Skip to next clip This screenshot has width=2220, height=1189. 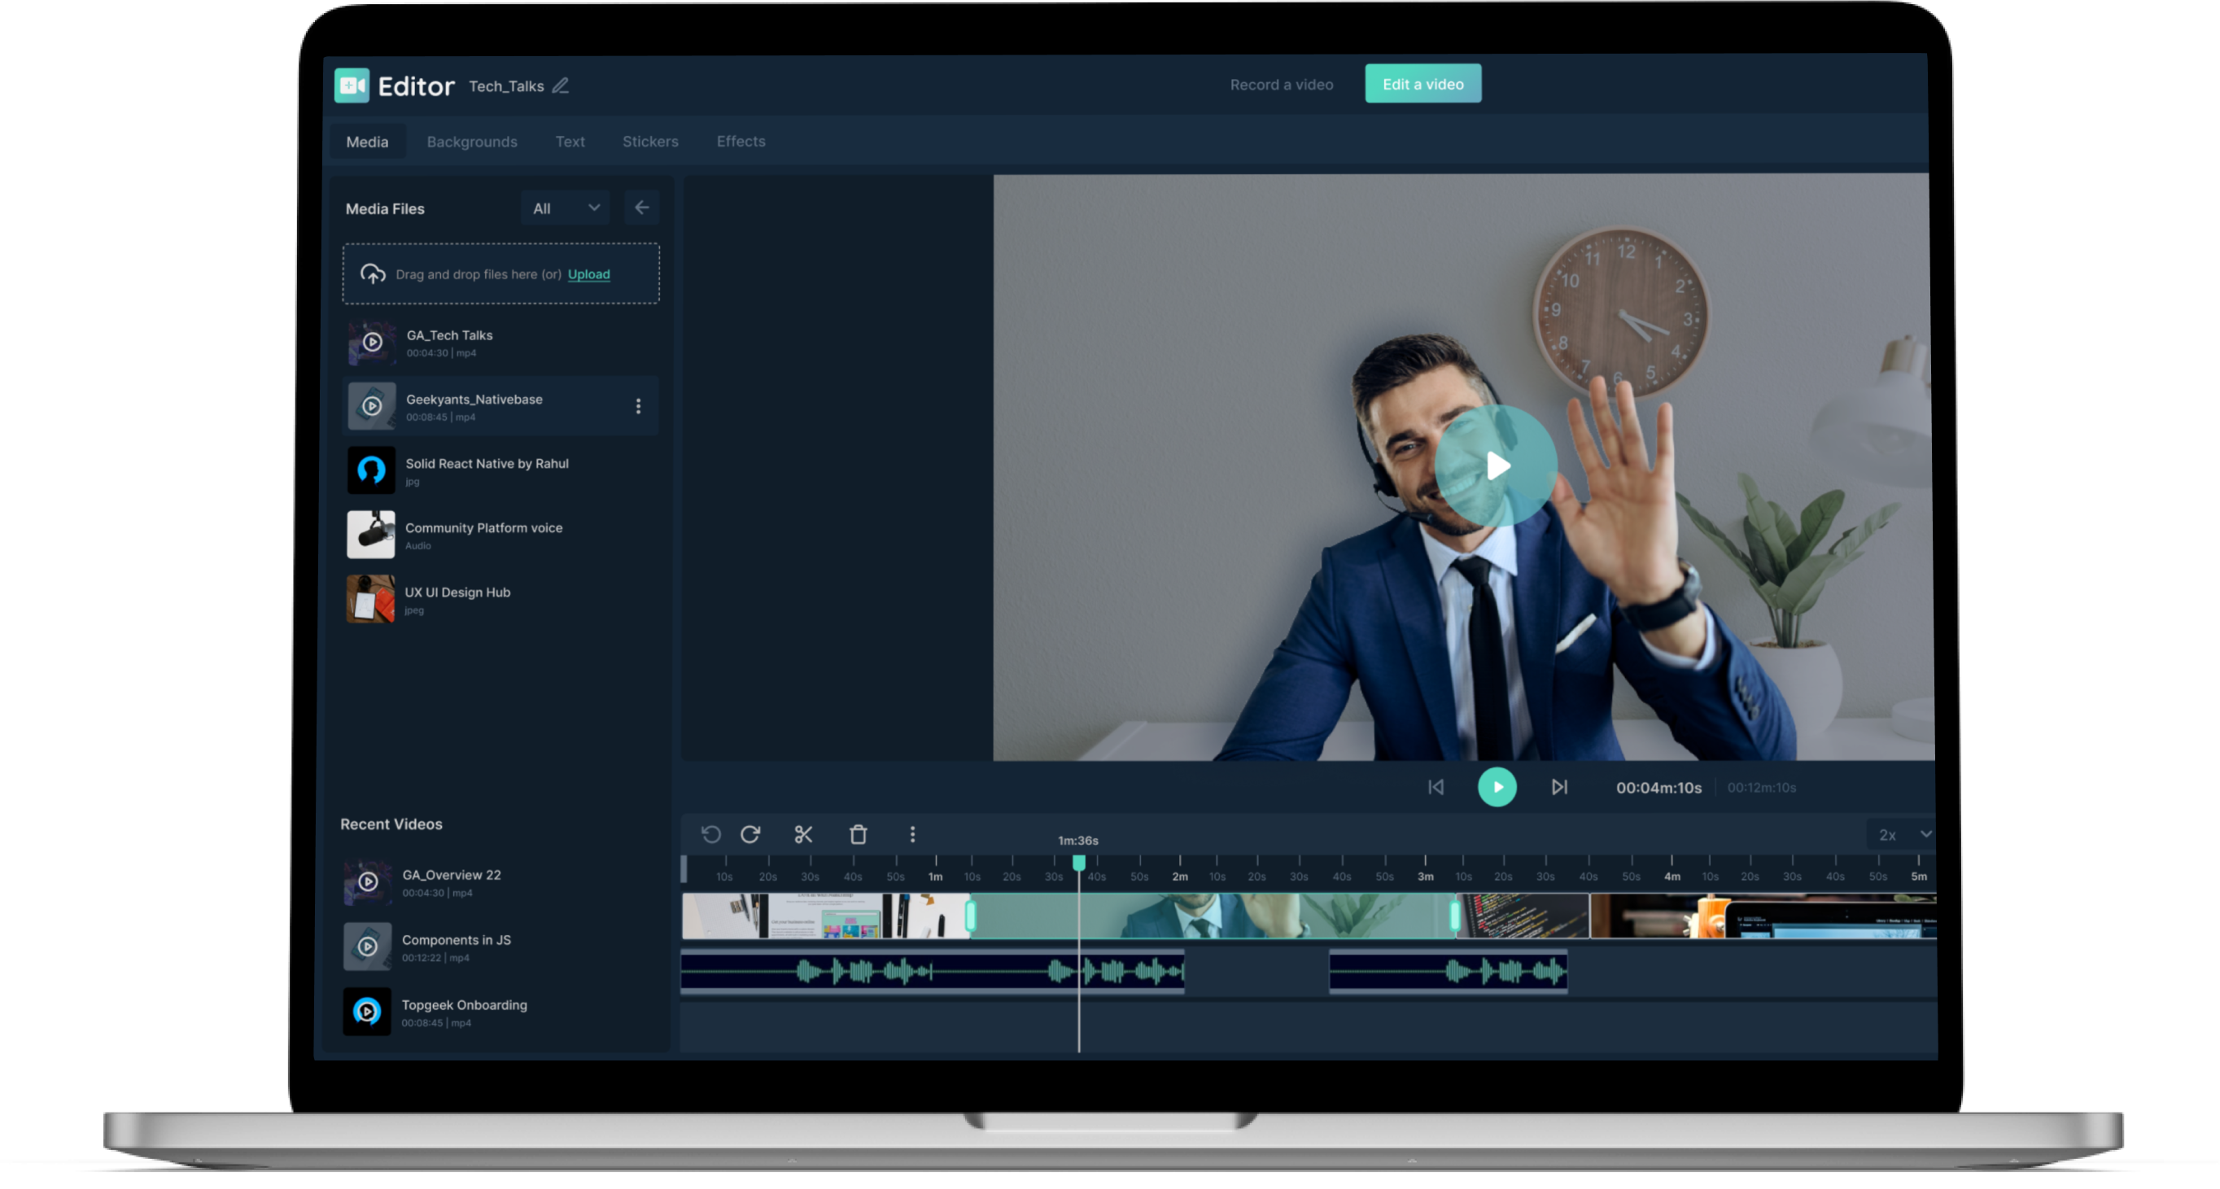[1559, 787]
